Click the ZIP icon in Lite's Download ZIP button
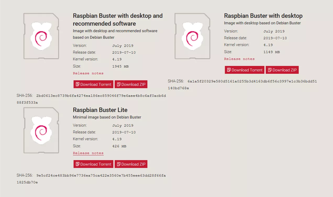This screenshot has width=333, height=197. [119, 164]
